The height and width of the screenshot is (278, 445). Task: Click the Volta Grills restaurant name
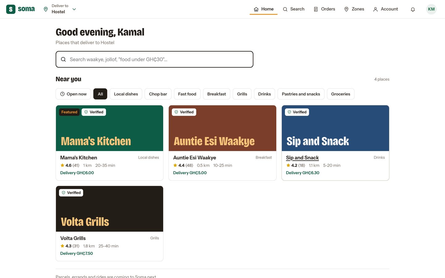73,238
